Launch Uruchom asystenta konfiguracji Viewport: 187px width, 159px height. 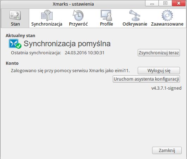click(147, 79)
